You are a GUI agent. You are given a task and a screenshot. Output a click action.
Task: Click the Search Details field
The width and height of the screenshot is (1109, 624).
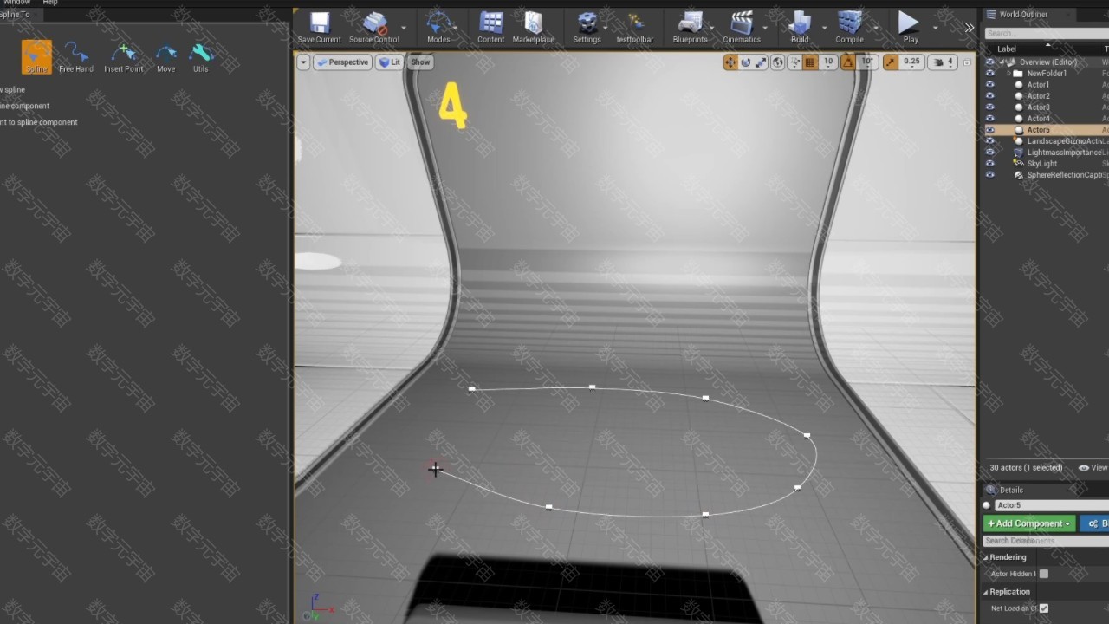1046,541
